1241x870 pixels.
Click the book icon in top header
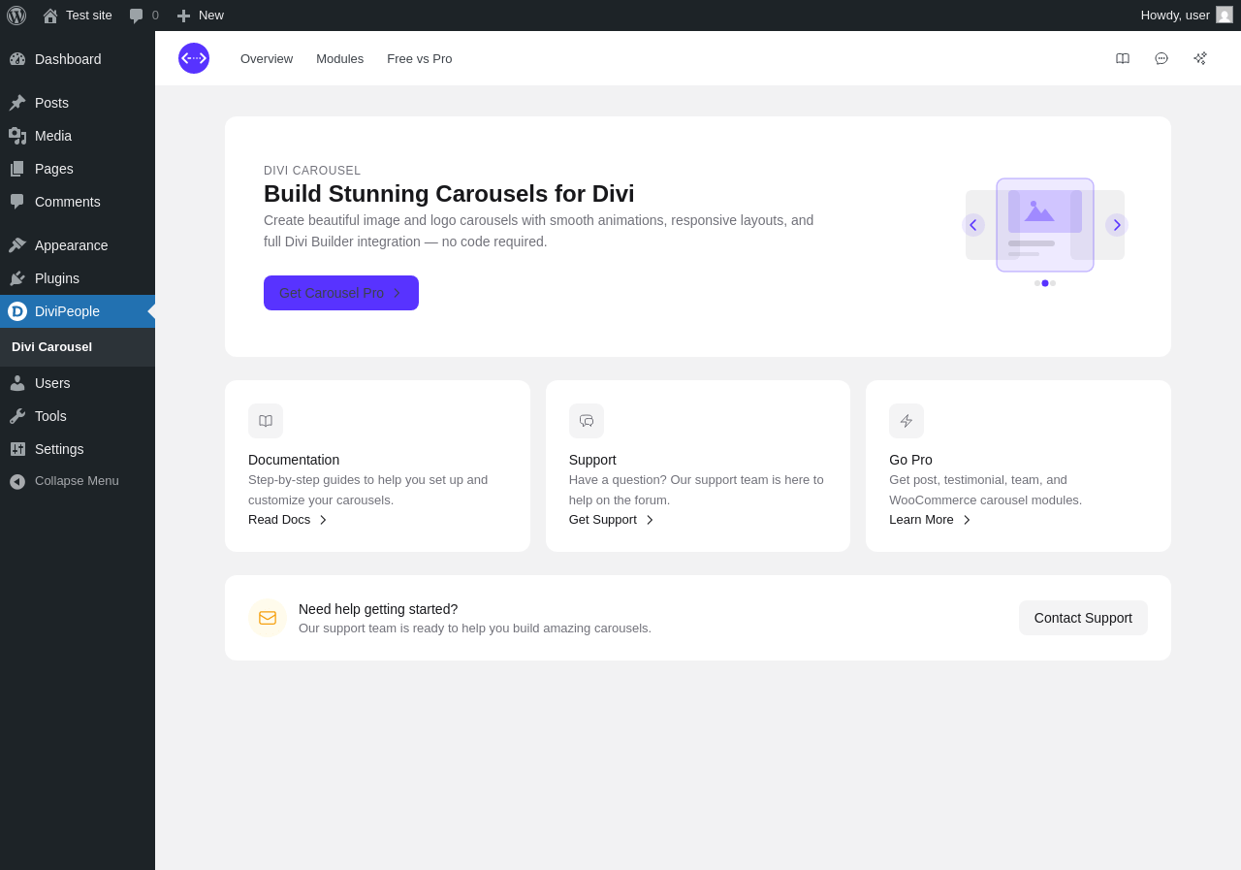tap(1123, 58)
